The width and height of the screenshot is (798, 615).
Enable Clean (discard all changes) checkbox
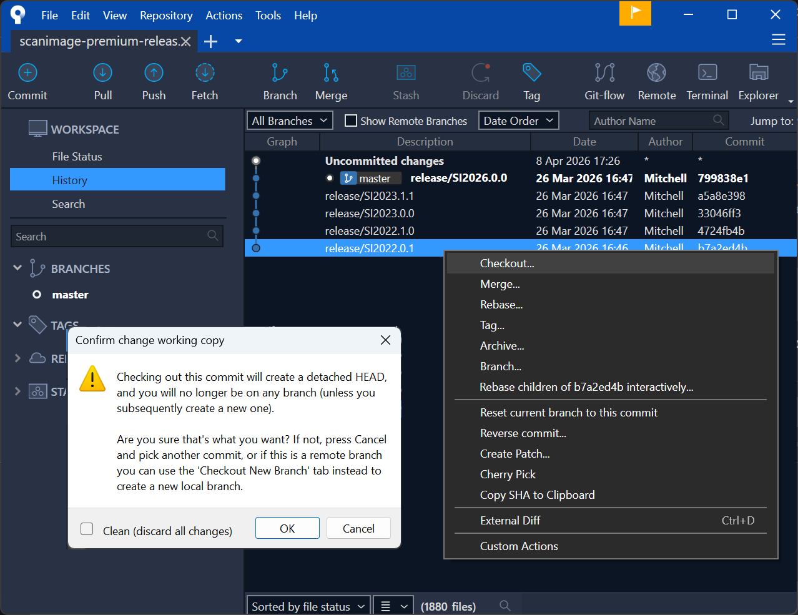pos(87,529)
